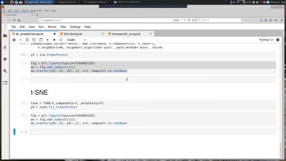The image size is (286, 161).
Task: Bookmark this page with the star icon
Action: [x=193, y=20]
